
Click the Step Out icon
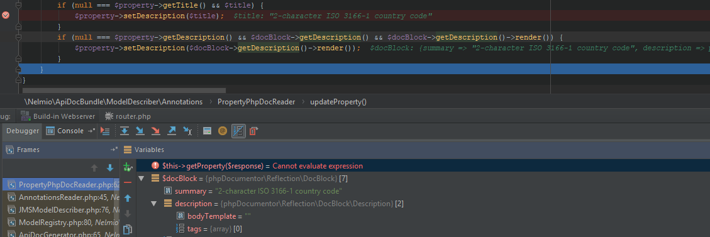pyautogui.click(x=172, y=131)
